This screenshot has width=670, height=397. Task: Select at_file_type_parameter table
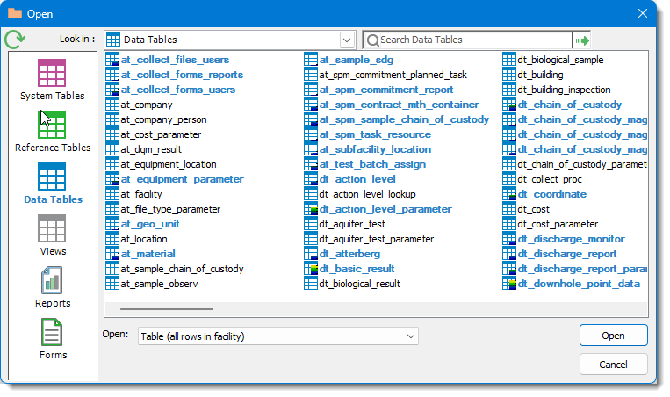pyautogui.click(x=170, y=209)
